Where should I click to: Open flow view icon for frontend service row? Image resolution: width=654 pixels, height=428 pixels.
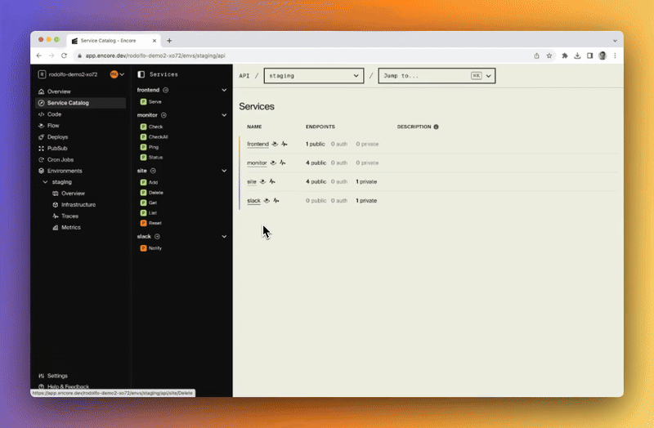pos(275,144)
